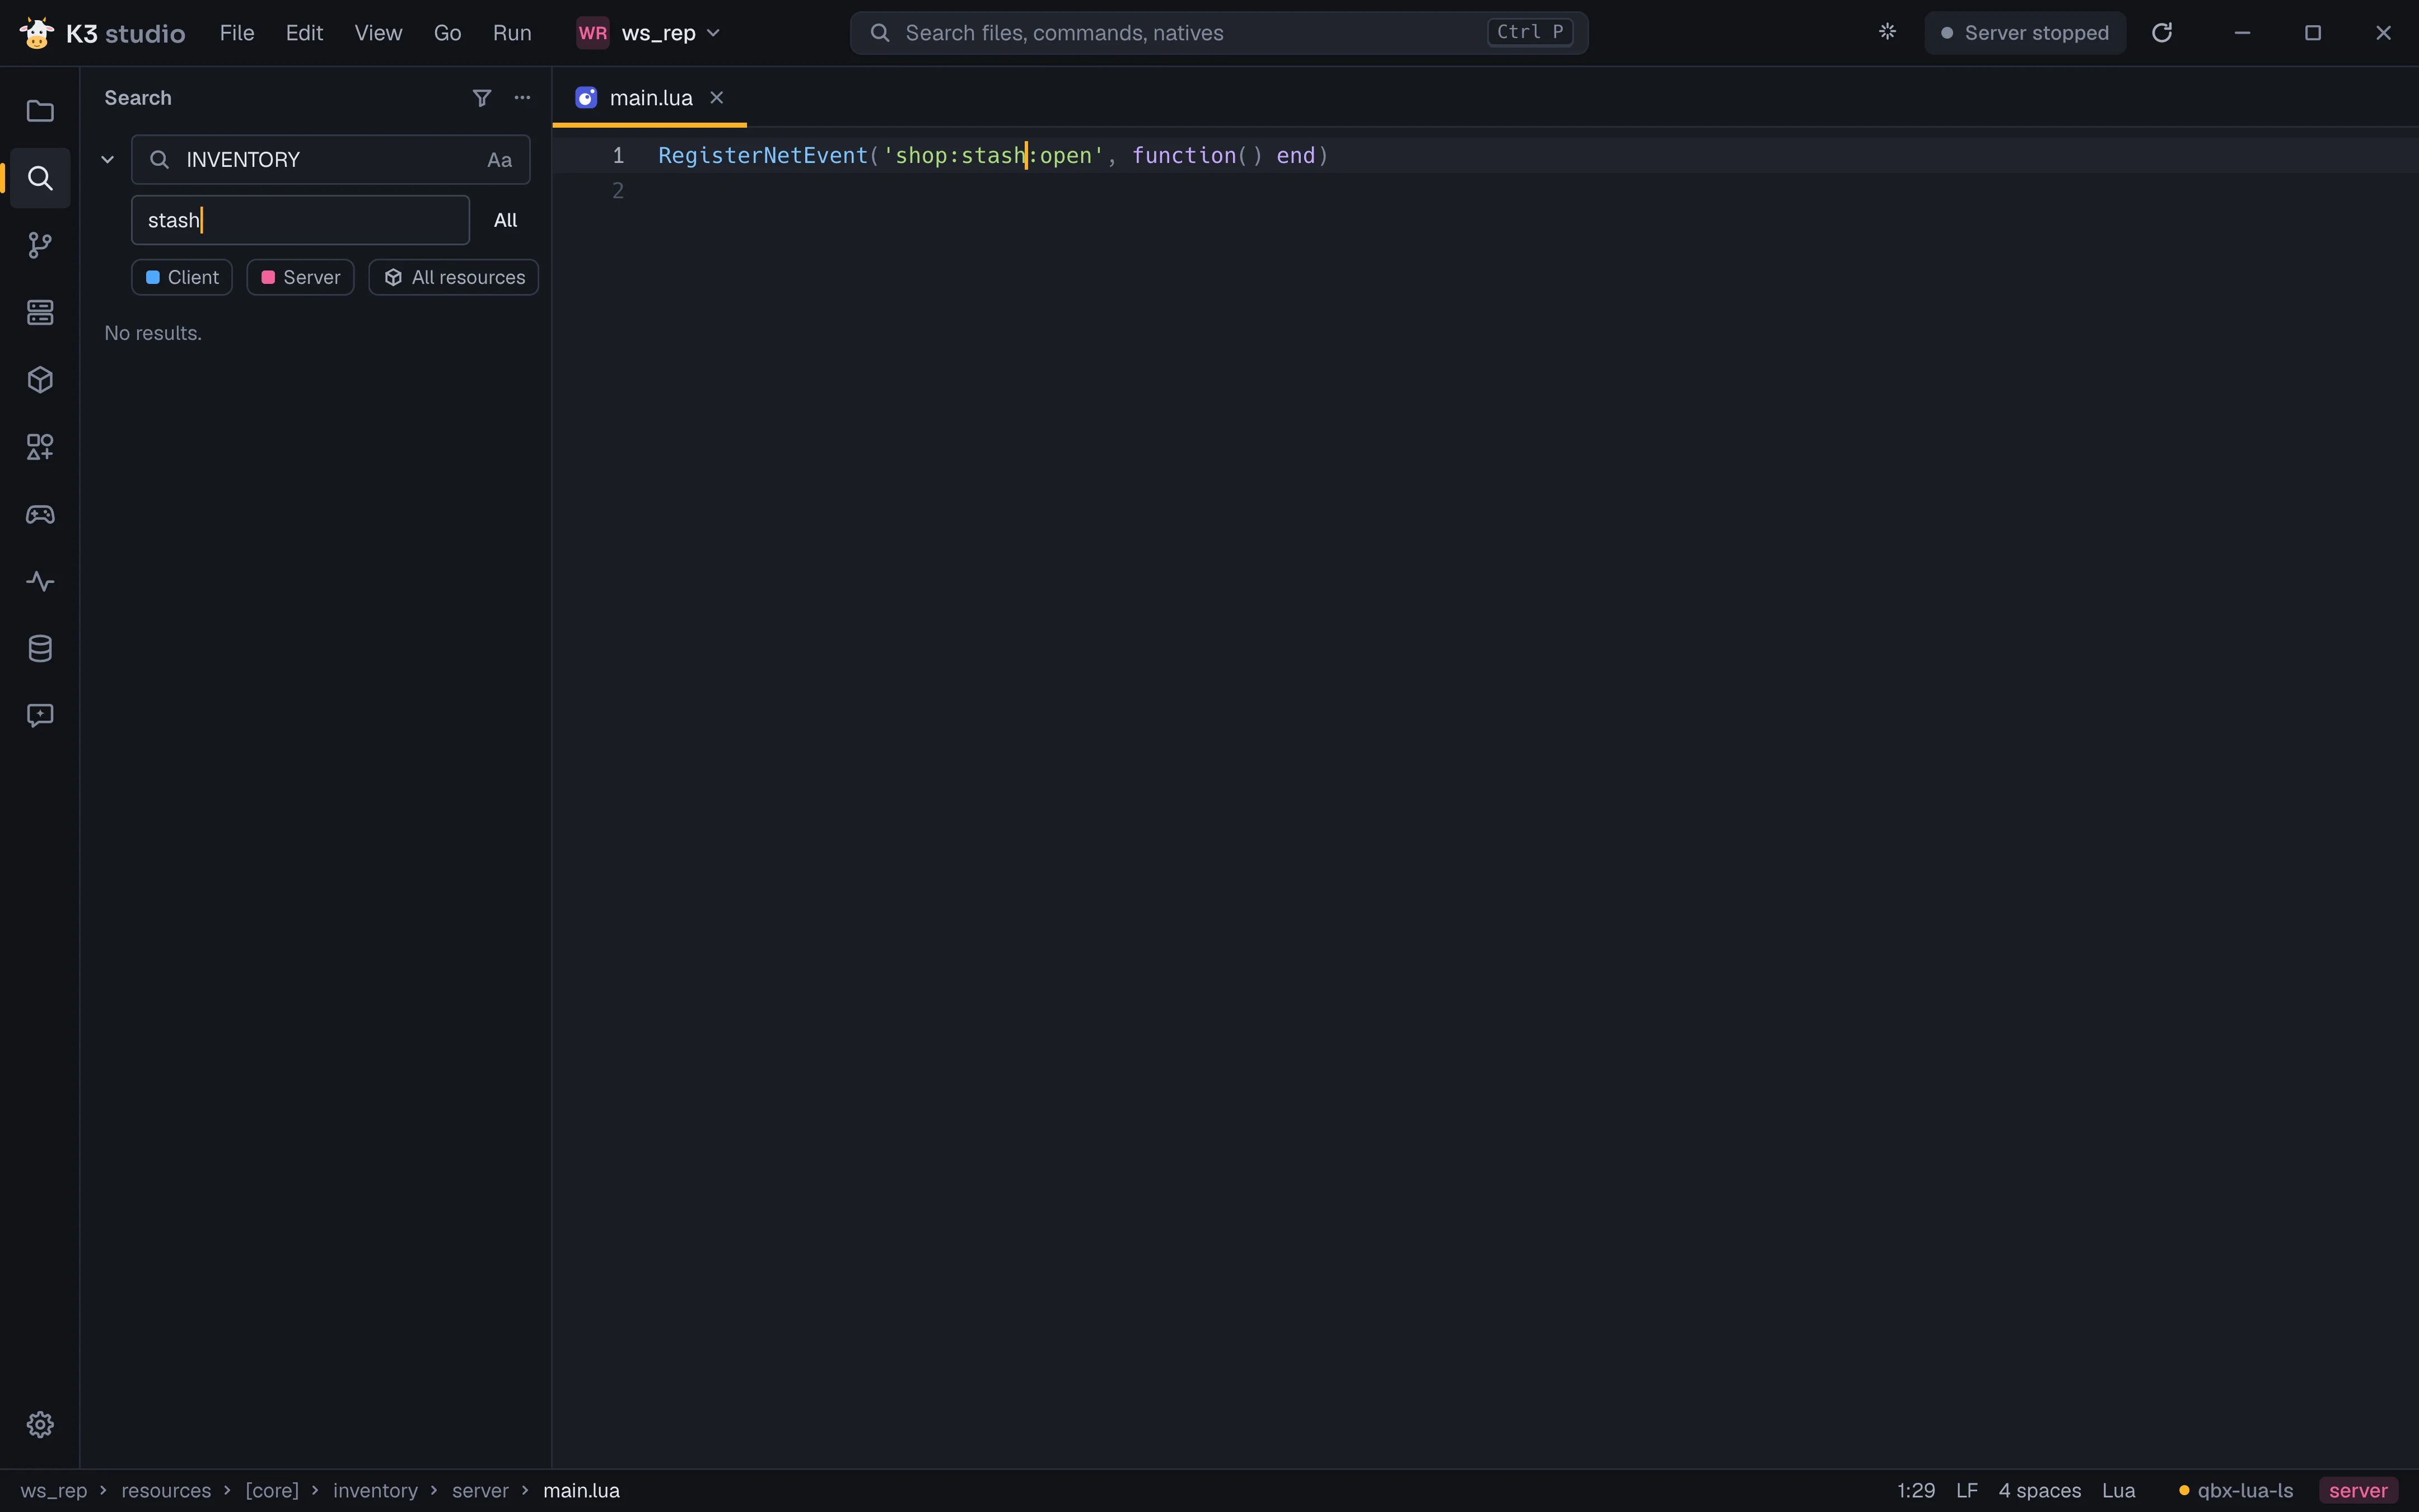Change the 4 spaces indentation setting

[2039, 1490]
